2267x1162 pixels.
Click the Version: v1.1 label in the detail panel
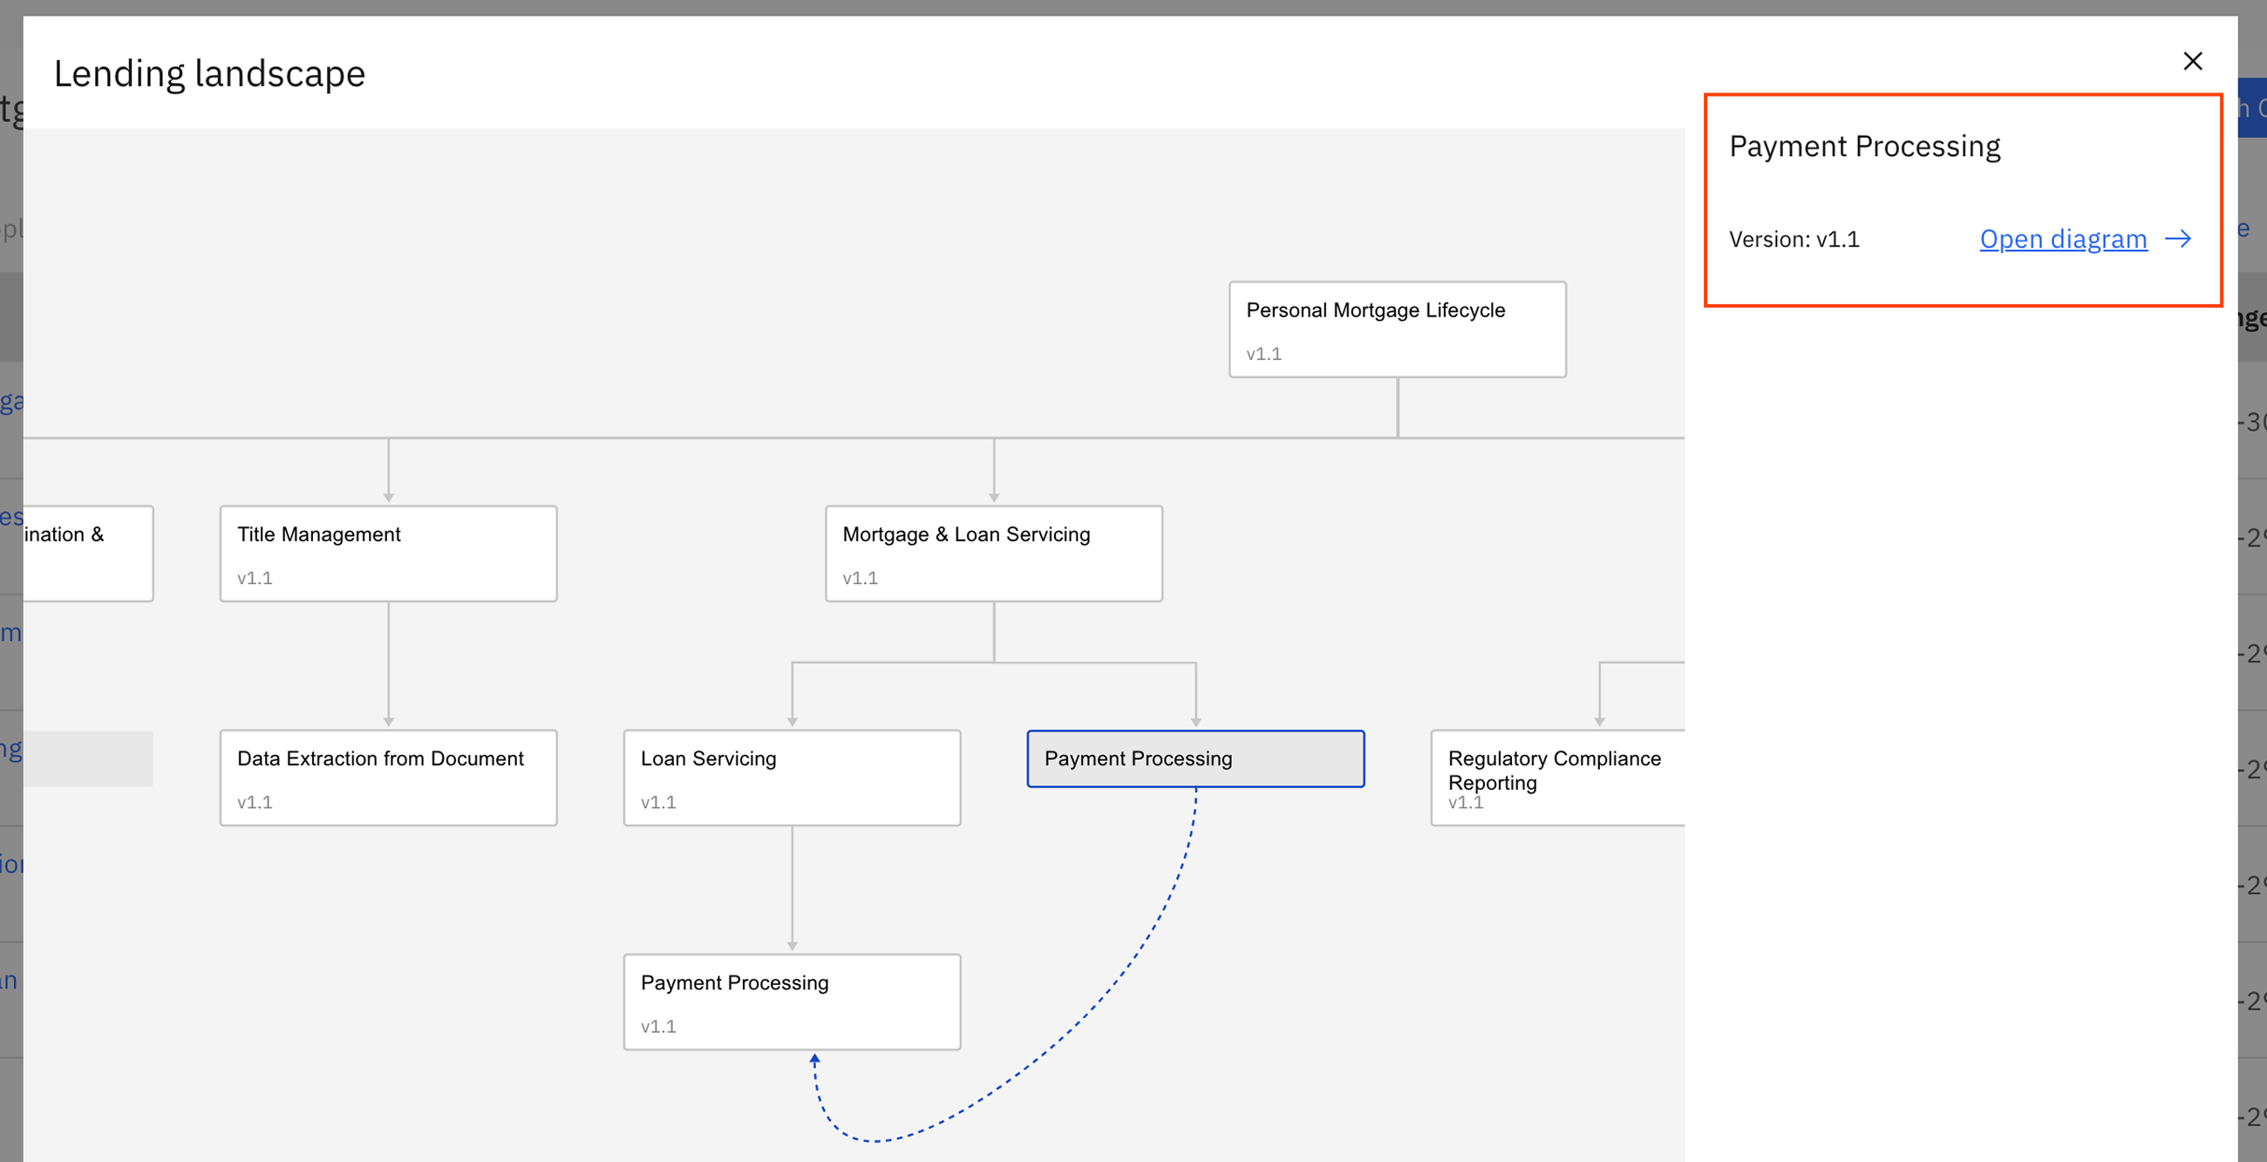1794,238
